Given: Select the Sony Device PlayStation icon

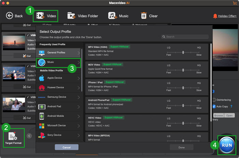Looking at the screenshot, I should pyautogui.click(x=42, y=135).
